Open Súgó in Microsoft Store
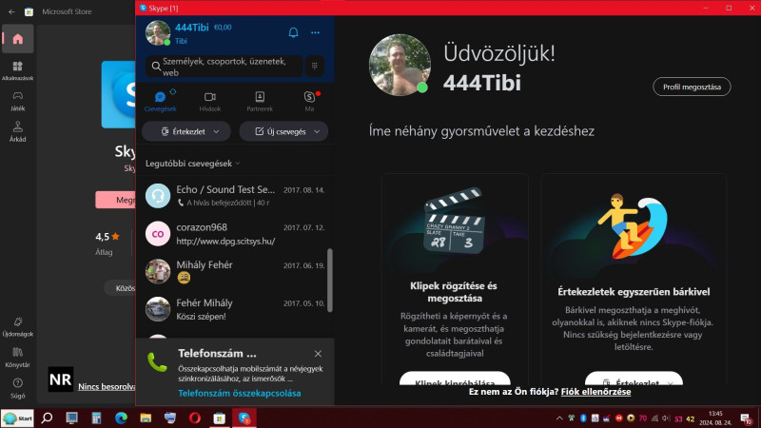761x428 pixels. pos(18,388)
